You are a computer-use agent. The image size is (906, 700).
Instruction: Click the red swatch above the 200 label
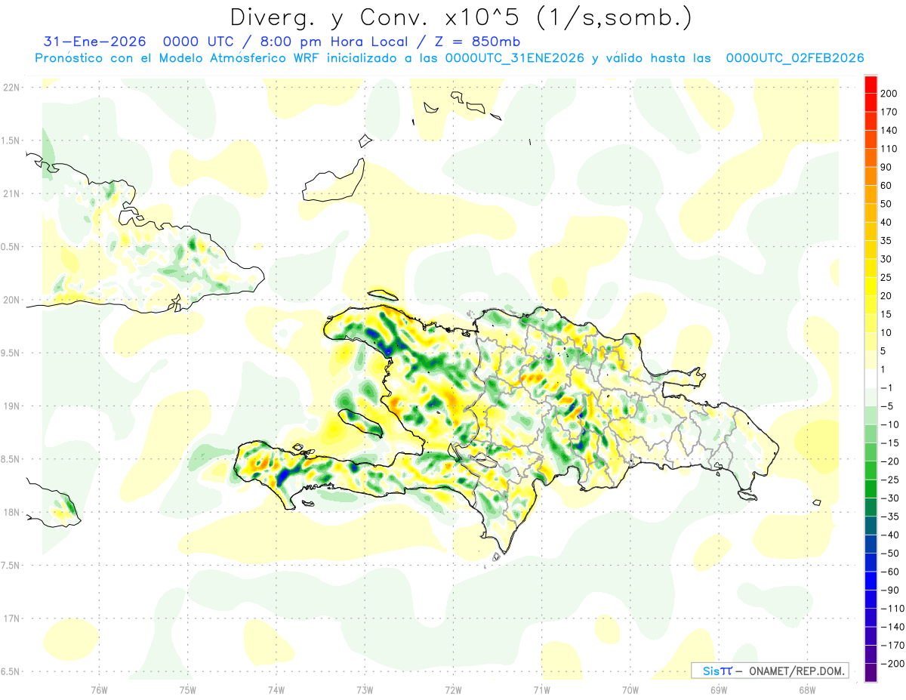(871, 84)
